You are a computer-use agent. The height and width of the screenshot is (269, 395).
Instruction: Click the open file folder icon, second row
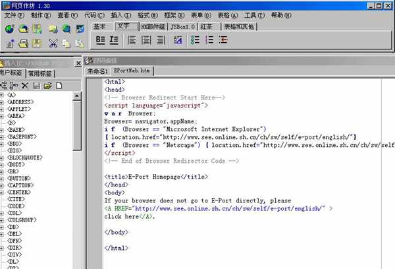[23, 44]
